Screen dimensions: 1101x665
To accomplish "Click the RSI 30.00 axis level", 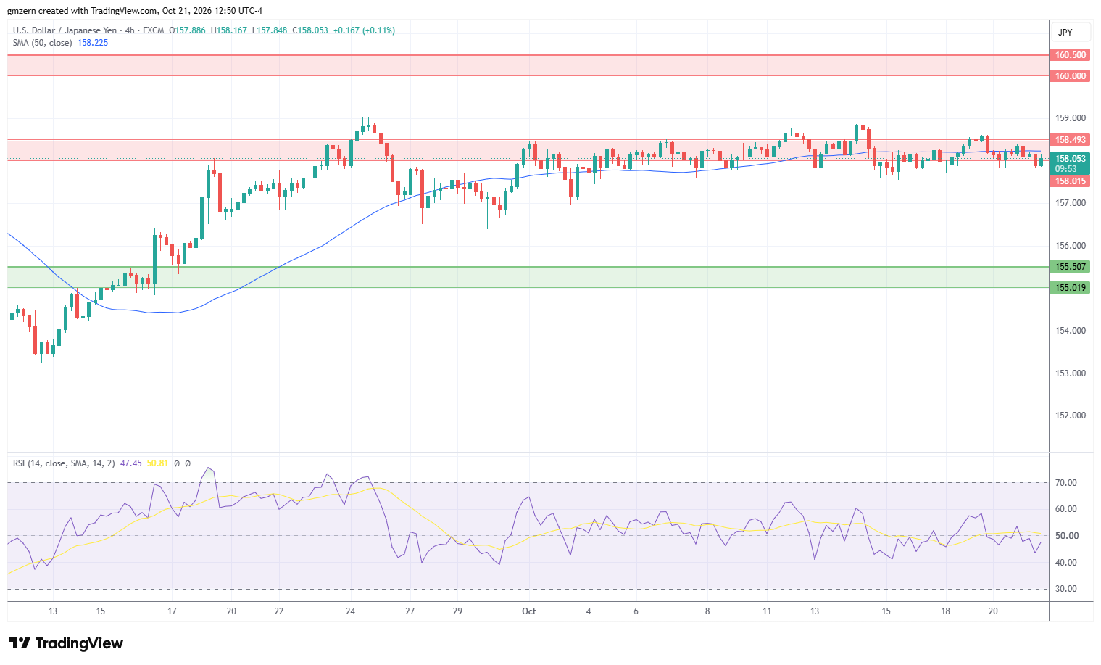I will [x=1065, y=589].
